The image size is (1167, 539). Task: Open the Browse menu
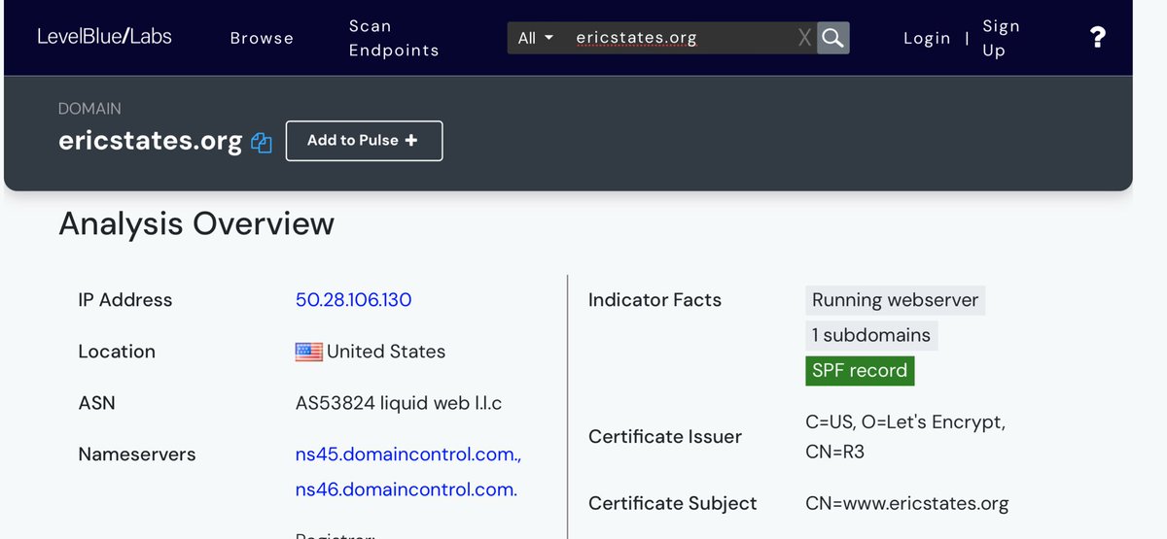(x=262, y=38)
